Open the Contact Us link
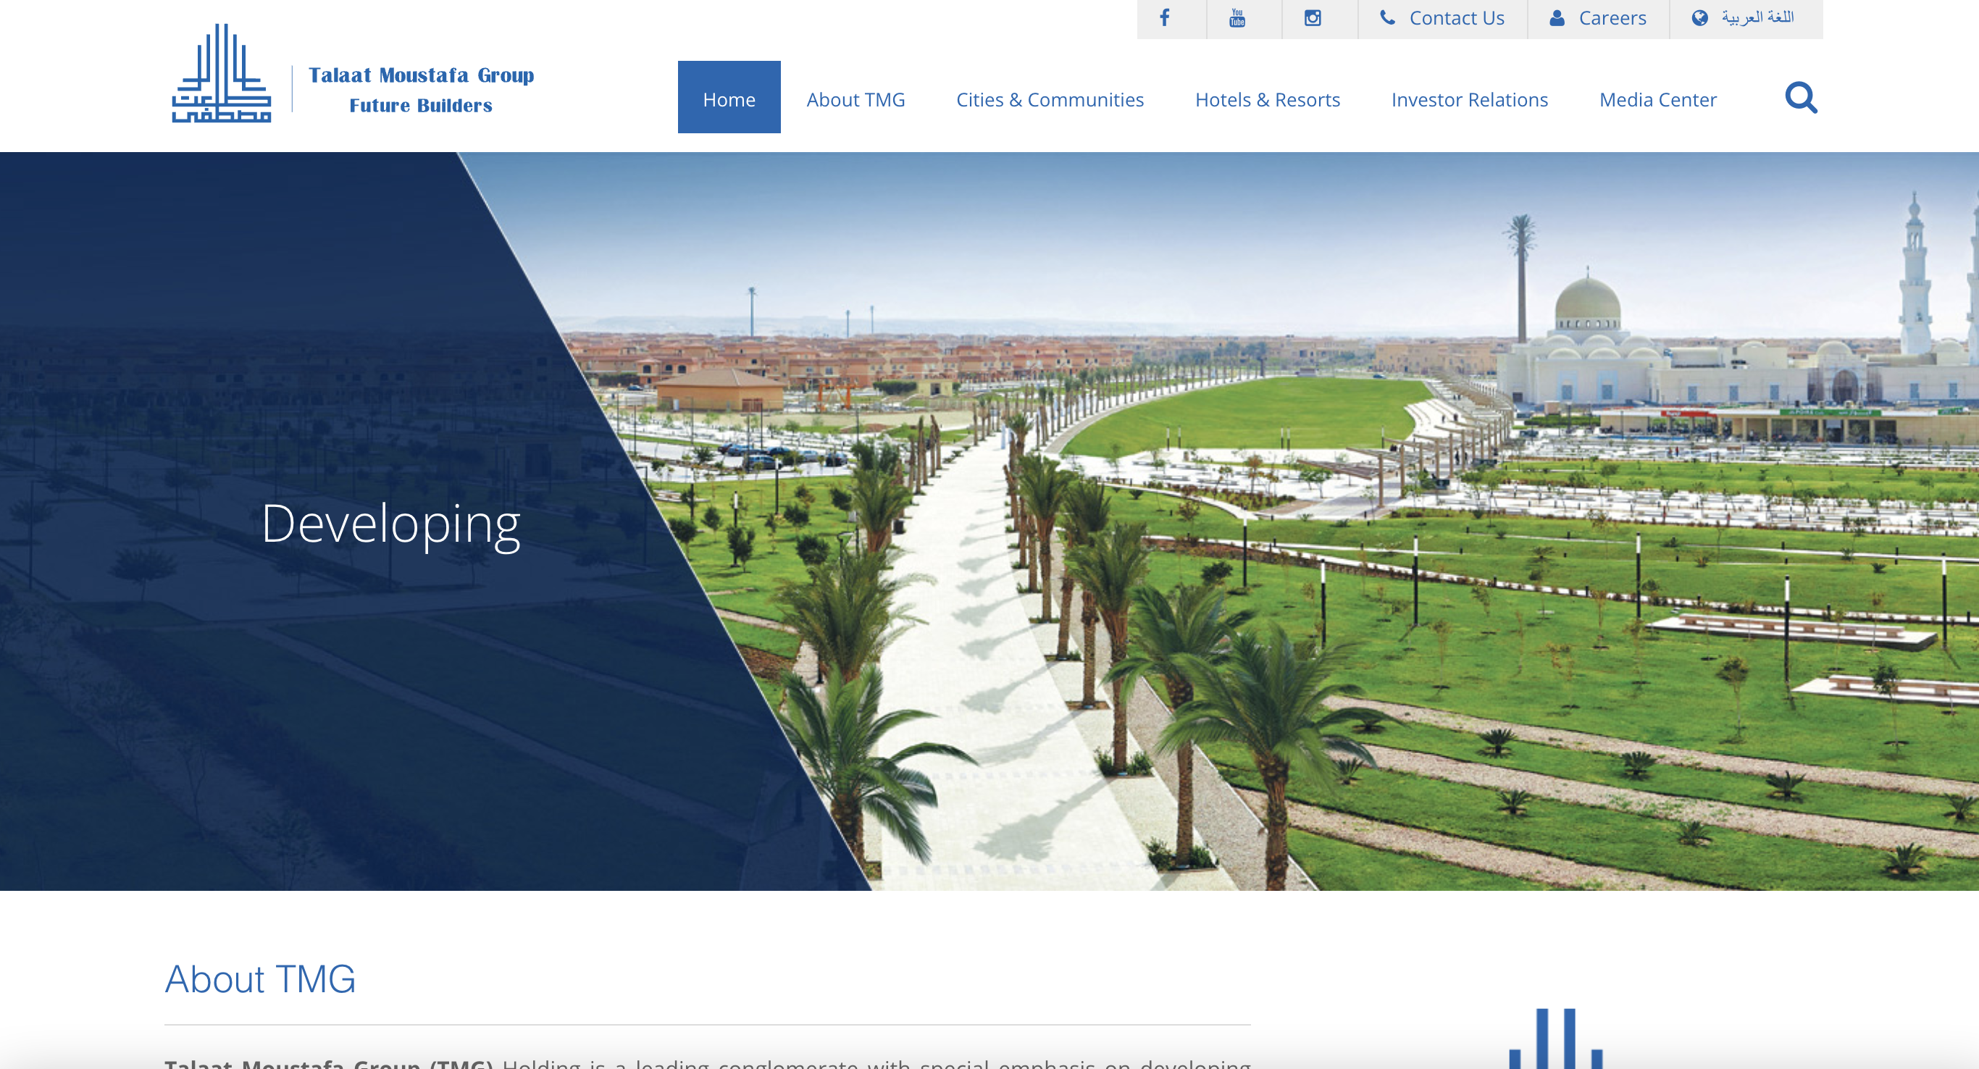This screenshot has height=1069, width=1979. [x=1456, y=17]
